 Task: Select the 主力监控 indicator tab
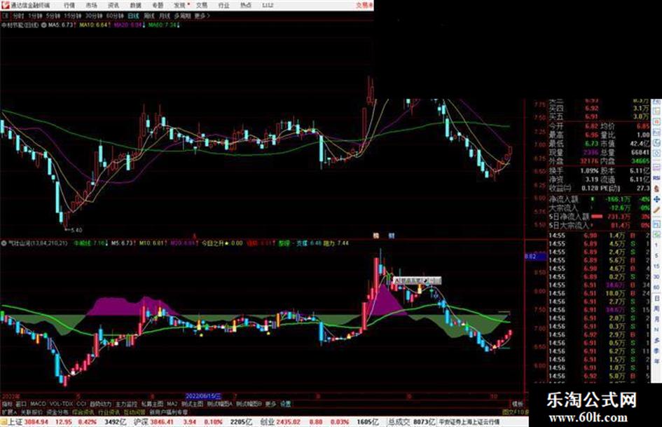pyautogui.click(x=127, y=404)
